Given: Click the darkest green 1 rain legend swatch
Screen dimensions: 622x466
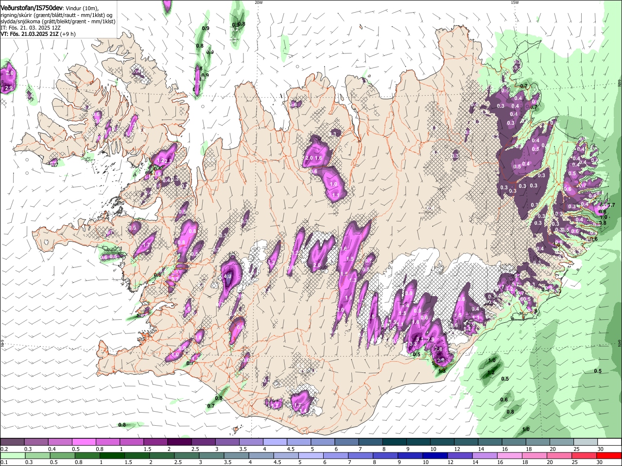Looking at the screenshot, I should [x=112, y=456].
